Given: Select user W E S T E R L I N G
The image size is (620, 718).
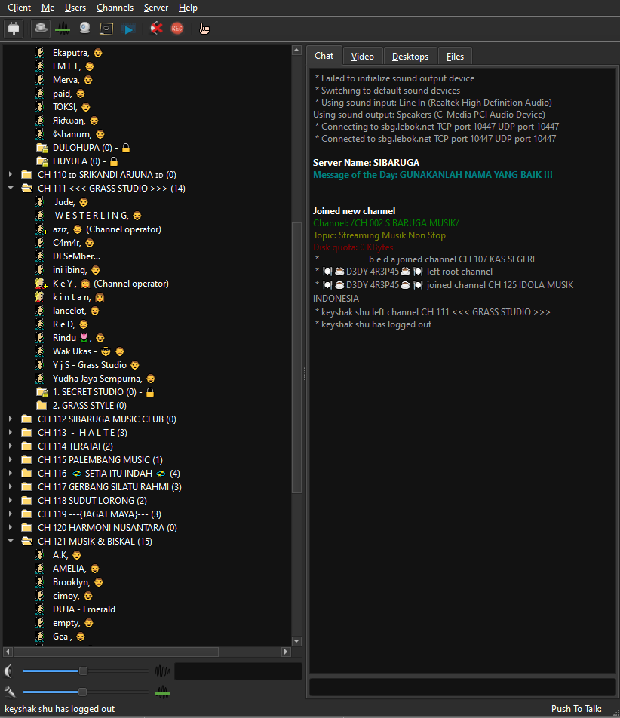Looking at the screenshot, I should click(x=91, y=216).
